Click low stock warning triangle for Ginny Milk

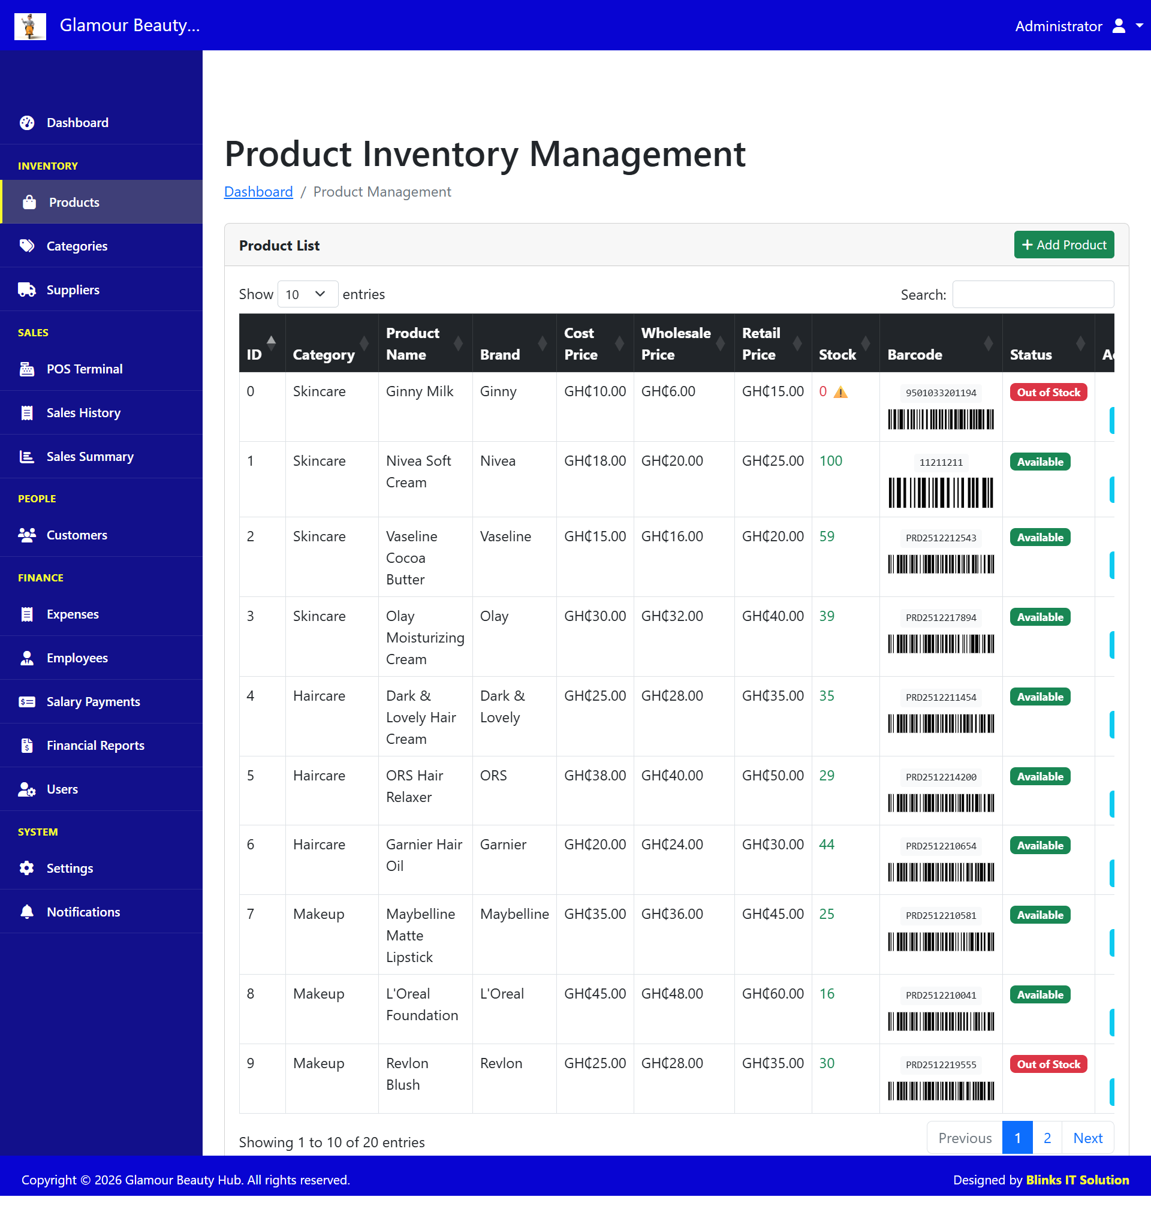(x=840, y=393)
